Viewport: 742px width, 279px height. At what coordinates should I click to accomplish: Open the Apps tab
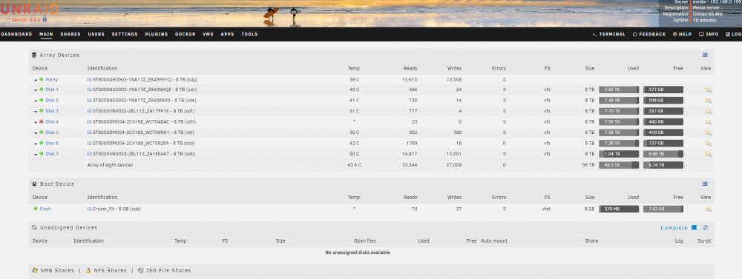point(228,35)
